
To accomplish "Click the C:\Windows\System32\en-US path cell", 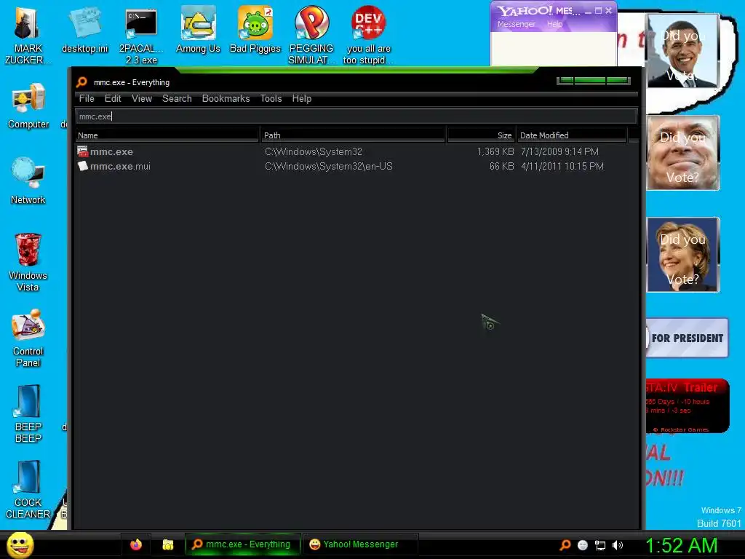I will tap(329, 167).
